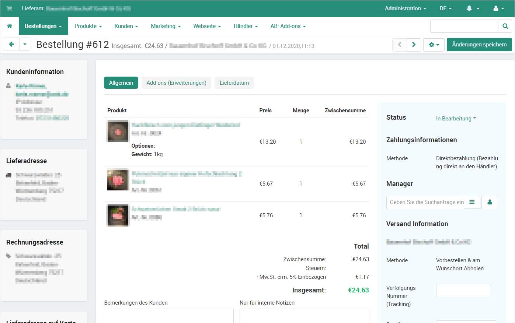This screenshot has width=515, height=323.
Task: Click the manager user icon button
Action: pyautogui.click(x=490, y=202)
